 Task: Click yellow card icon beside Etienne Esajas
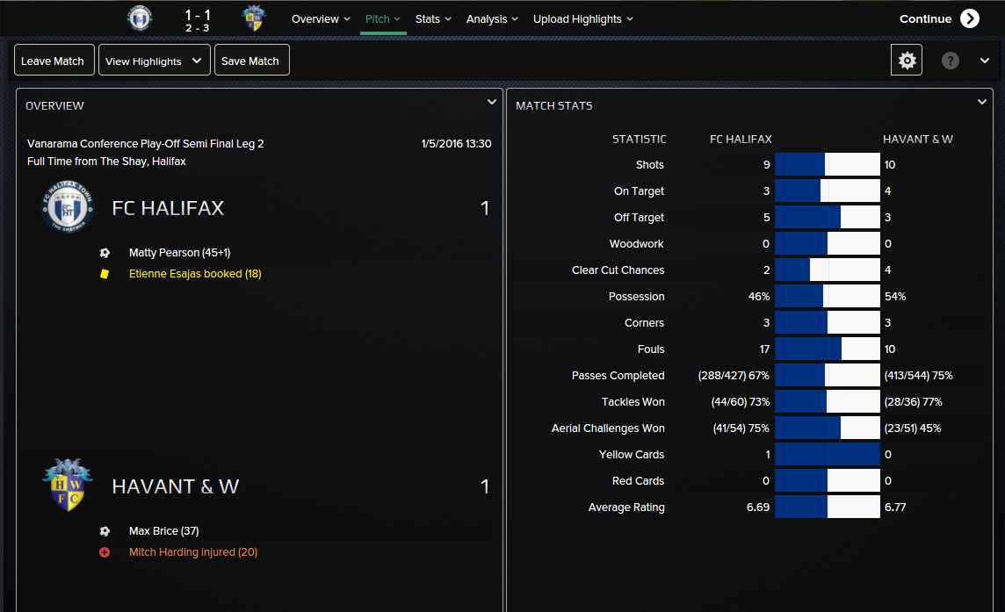pos(105,274)
